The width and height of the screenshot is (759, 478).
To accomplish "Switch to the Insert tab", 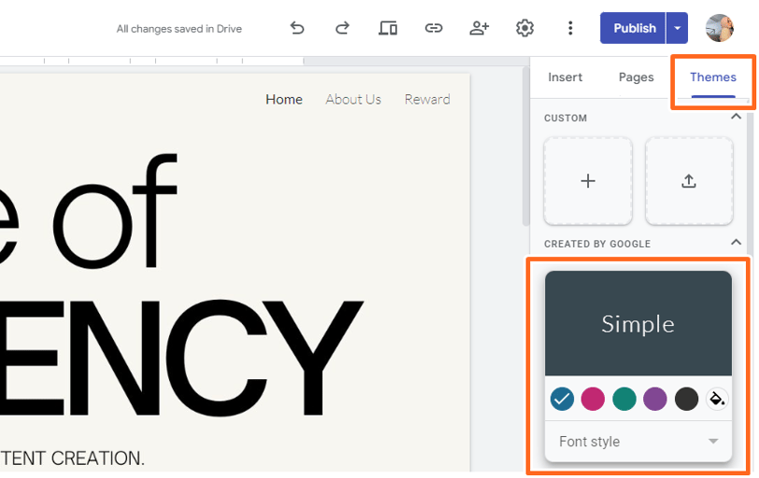I will click(565, 77).
